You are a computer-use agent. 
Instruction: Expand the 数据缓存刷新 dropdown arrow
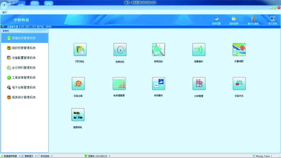tap(19, 156)
